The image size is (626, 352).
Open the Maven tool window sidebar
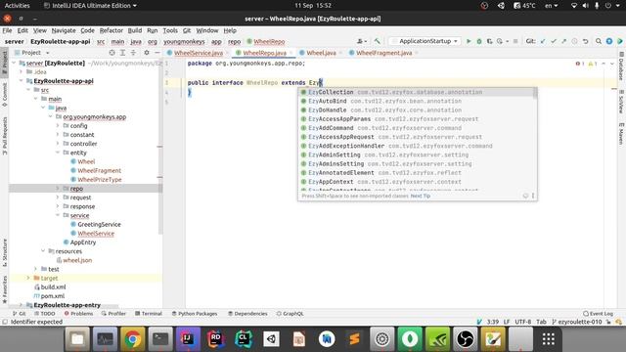[x=621, y=134]
